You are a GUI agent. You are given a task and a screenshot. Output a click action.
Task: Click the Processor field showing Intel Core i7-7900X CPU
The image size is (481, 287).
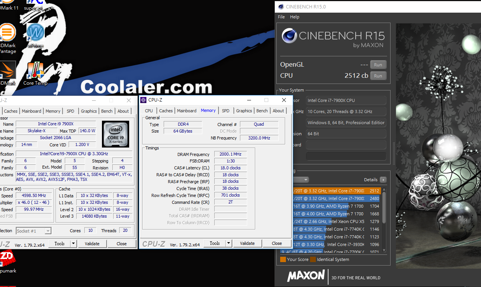pos(346,100)
